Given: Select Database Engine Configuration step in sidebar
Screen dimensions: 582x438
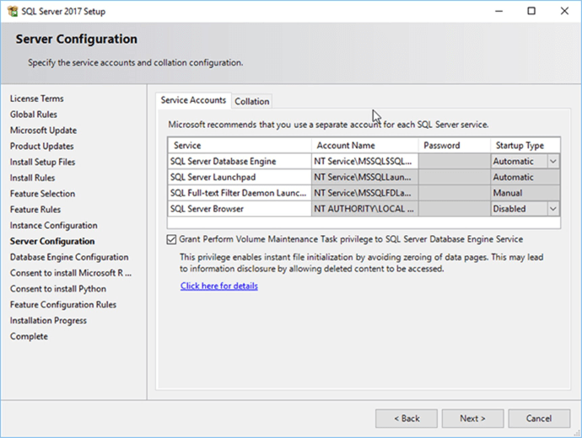Looking at the screenshot, I should click(x=69, y=257).
